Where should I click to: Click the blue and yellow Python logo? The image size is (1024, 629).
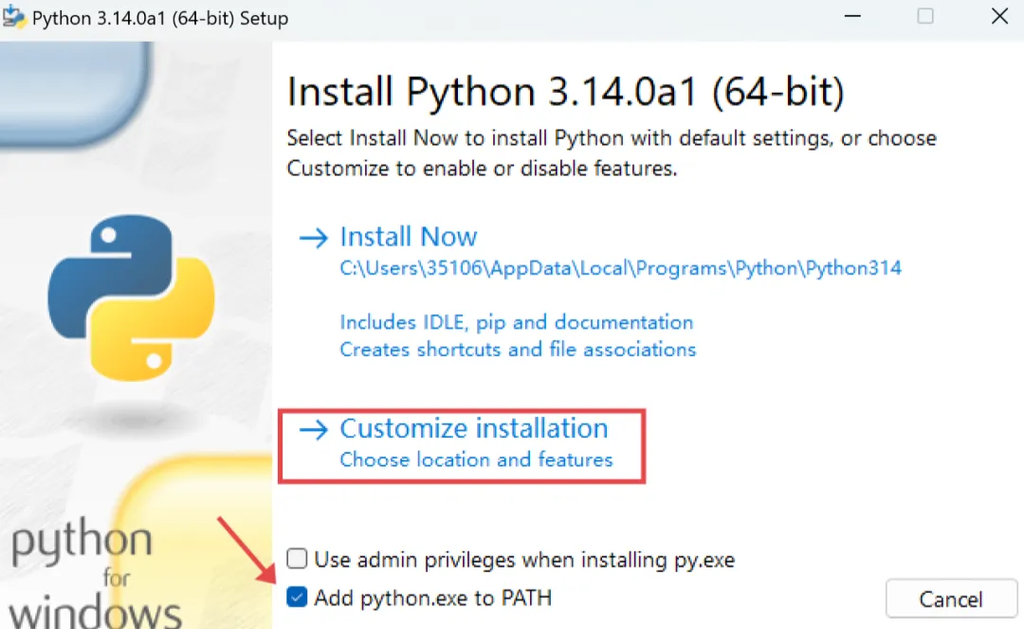[131, 297]
